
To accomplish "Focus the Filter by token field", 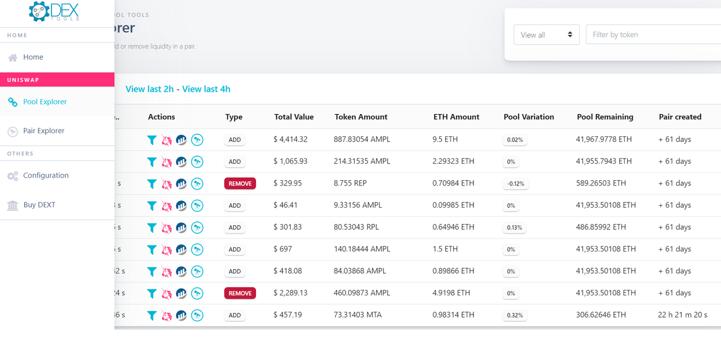I will click(x=653, y=35).
